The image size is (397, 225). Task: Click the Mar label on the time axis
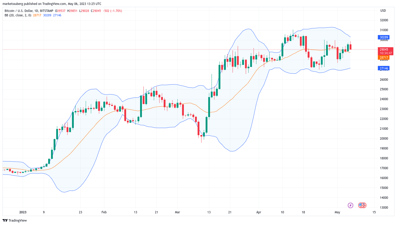coord(177,212)
